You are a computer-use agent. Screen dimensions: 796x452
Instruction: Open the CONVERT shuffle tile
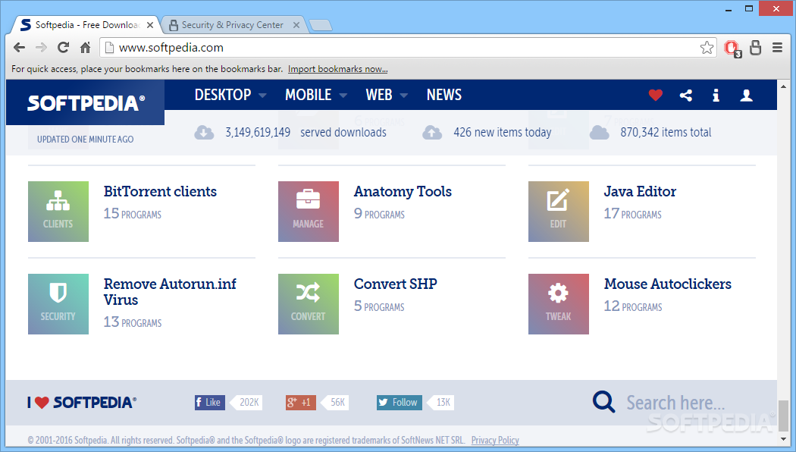[x=308, y=303]
